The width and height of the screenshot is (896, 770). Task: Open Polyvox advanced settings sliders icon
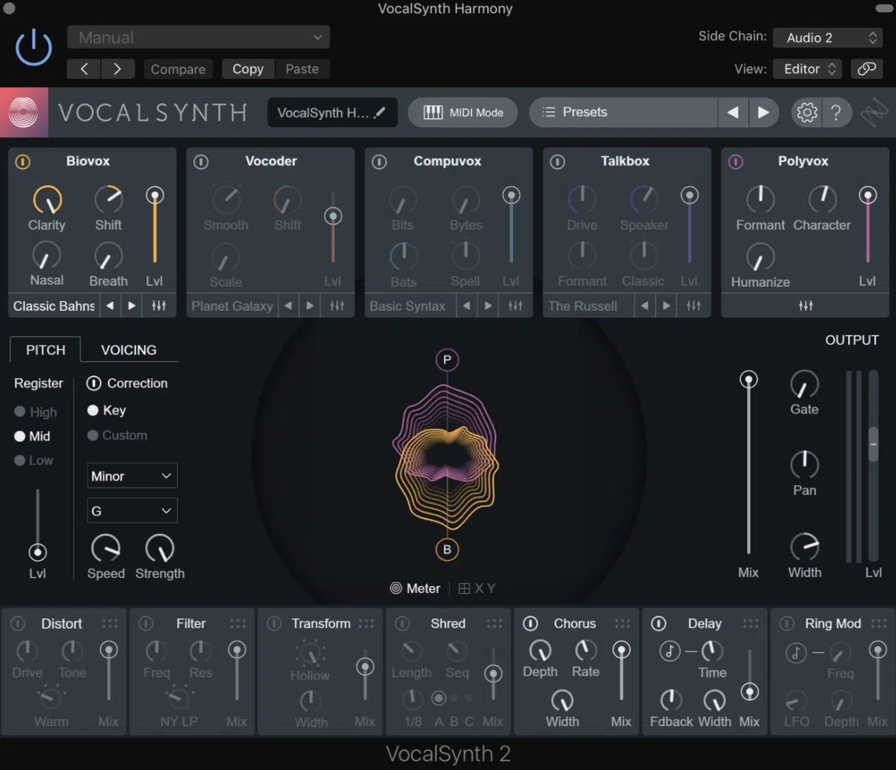point(805,306)
